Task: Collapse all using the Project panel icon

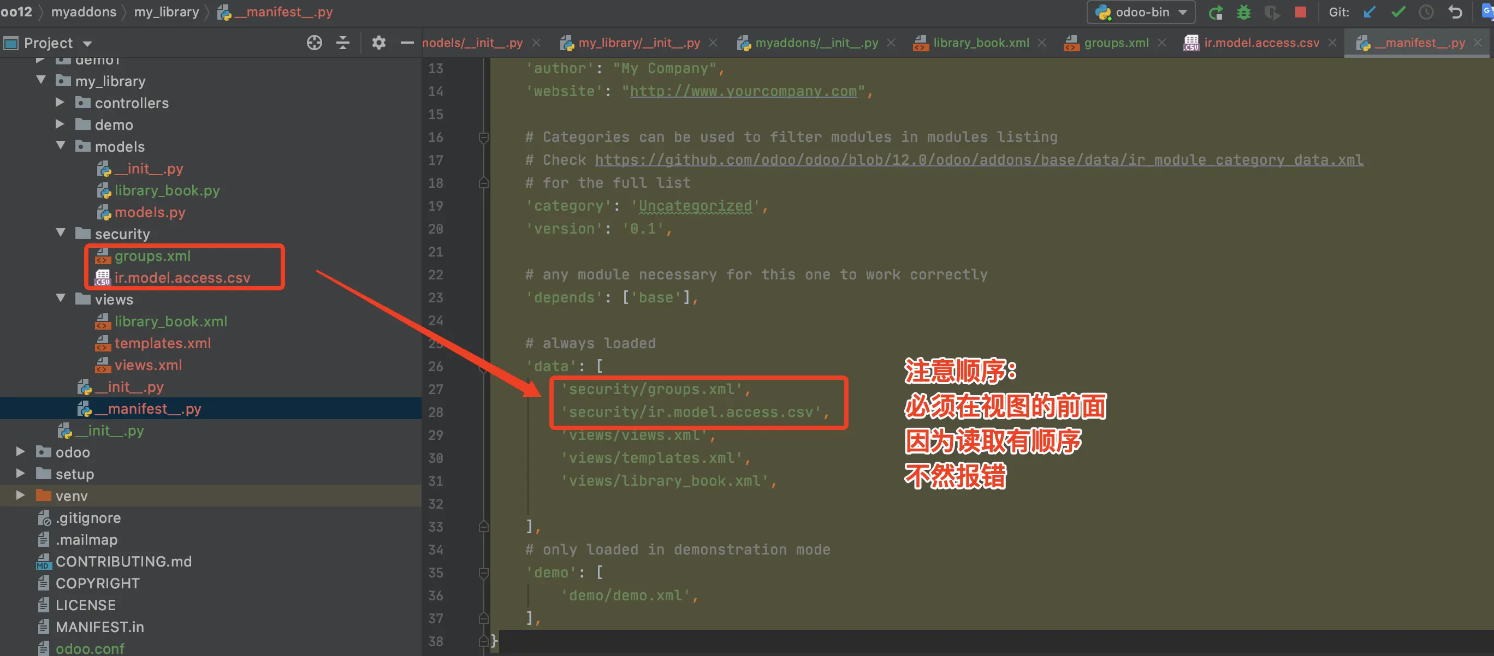Action: [x=343, y=43]
